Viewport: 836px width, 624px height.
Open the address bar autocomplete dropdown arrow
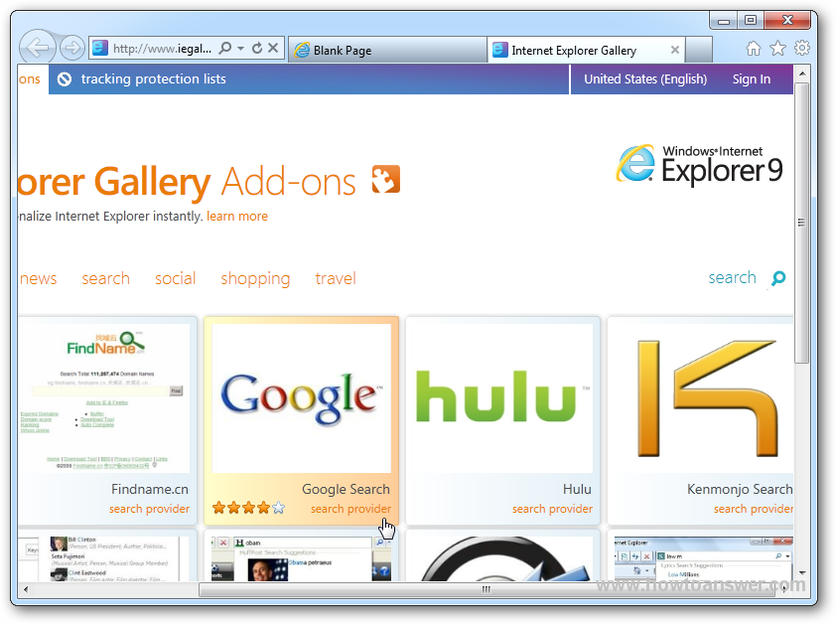pos(241,49)
